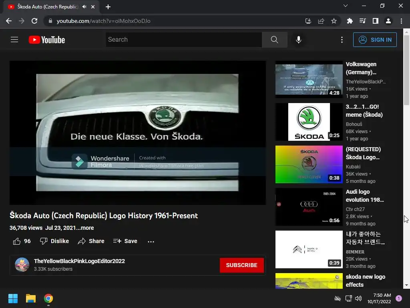This screenshot has width=410, height=308.
Task: Open (REQUESTED) Škoda Logo video thumbnail
Action: click(309, 164)
